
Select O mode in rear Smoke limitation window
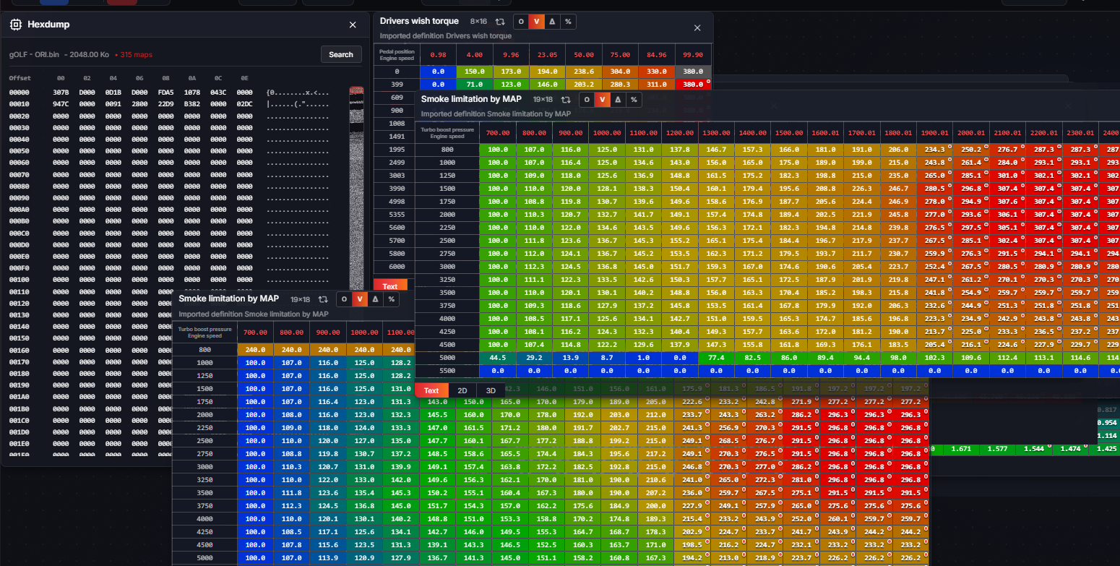(x=587, y=100)
